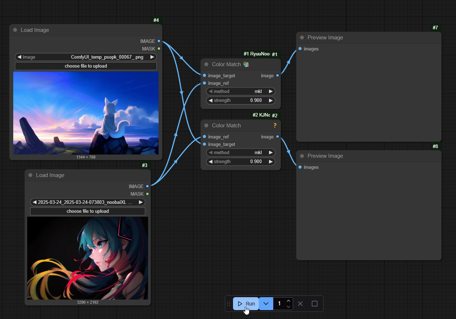
Task: Click the #2 KJNodes badge
Action: (x=260, y=115)
